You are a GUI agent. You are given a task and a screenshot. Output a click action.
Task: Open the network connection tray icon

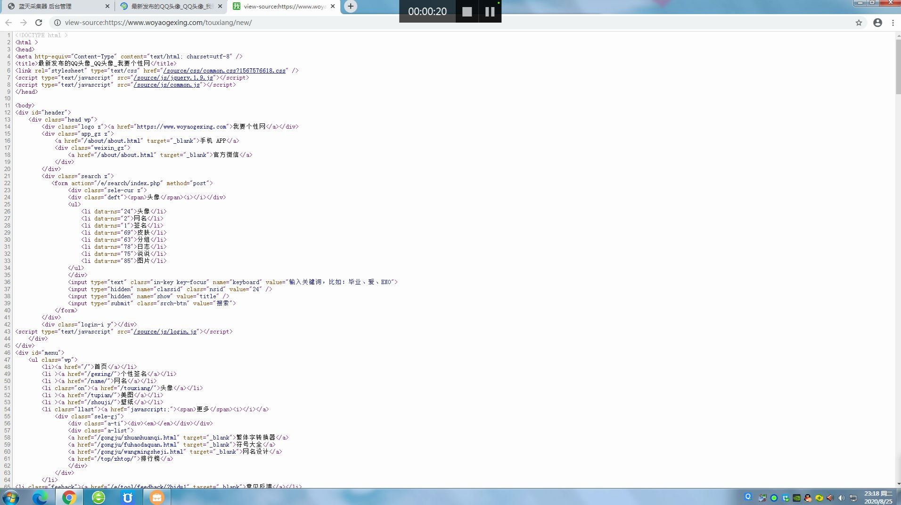coord(853,498)
